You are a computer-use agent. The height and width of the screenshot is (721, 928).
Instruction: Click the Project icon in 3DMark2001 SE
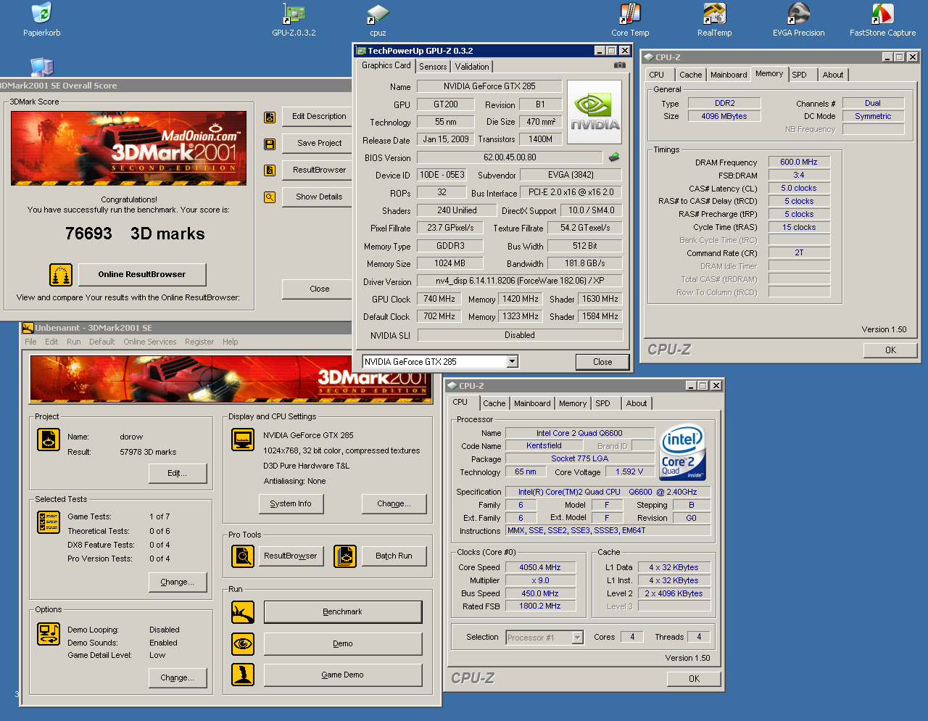tap(49, 440)
